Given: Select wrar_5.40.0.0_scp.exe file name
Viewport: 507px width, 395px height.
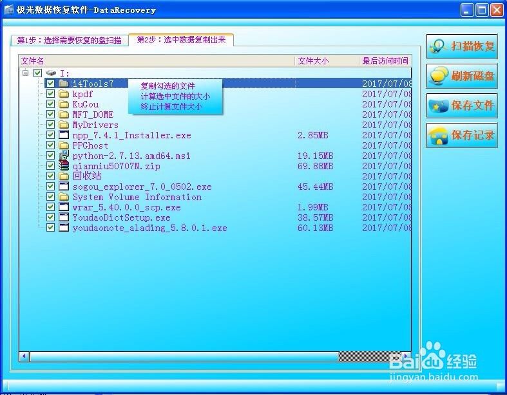Looking at the screenshot, I should [x=126, y=207].
